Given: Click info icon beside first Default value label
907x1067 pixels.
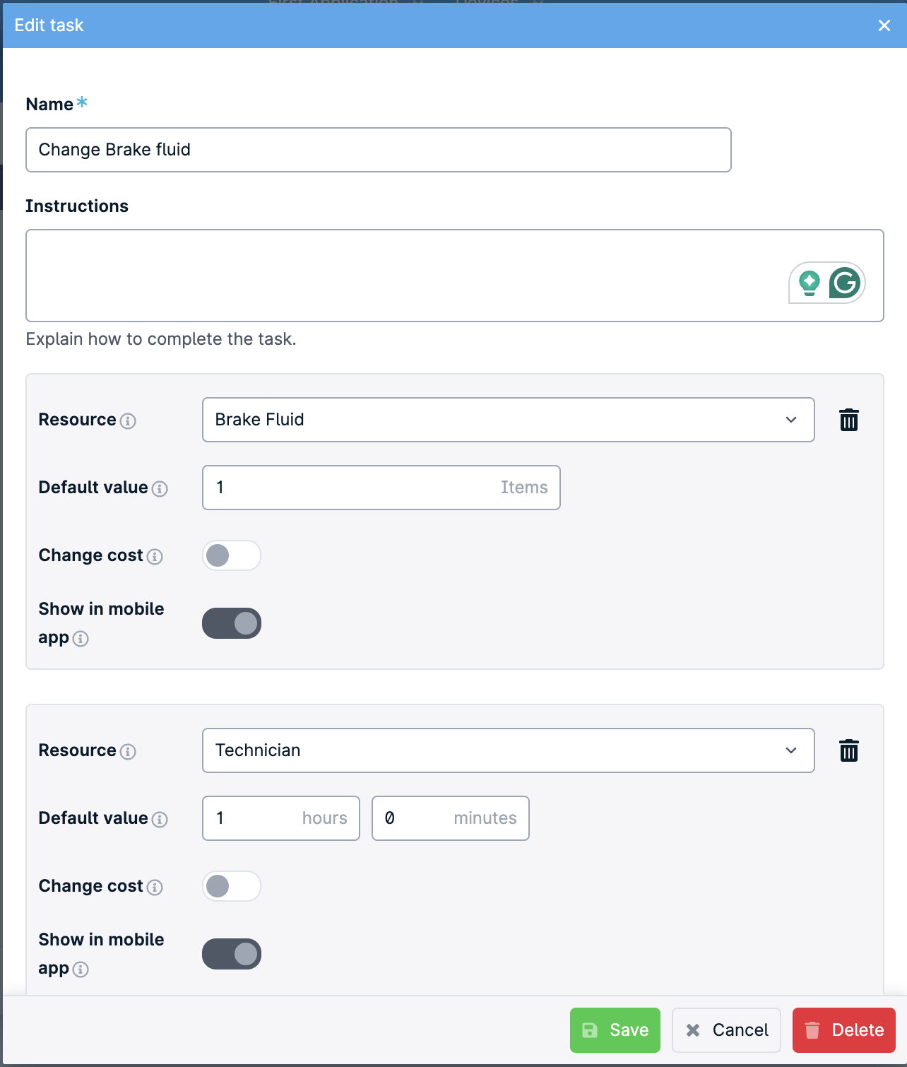Looking at the screenshot, I should click(x=160, y=489).
